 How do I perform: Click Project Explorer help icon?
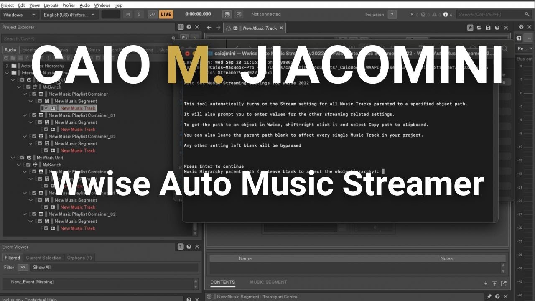click(x=189, y=27)
